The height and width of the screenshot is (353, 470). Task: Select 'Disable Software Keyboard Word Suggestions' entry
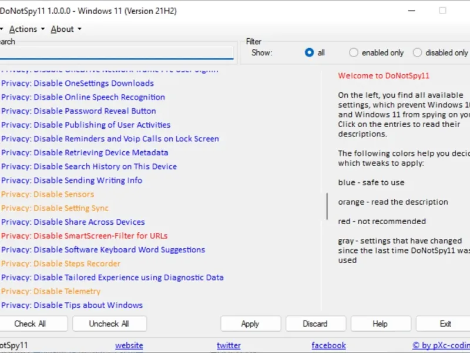tap(103, 249)
